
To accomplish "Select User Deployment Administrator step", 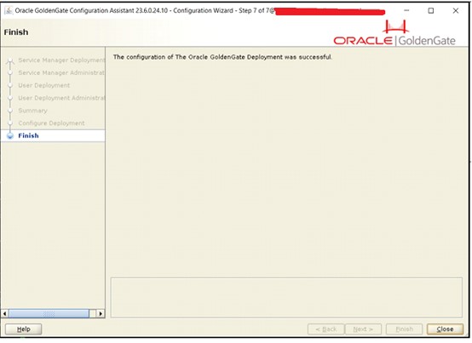I will point(61,98).
